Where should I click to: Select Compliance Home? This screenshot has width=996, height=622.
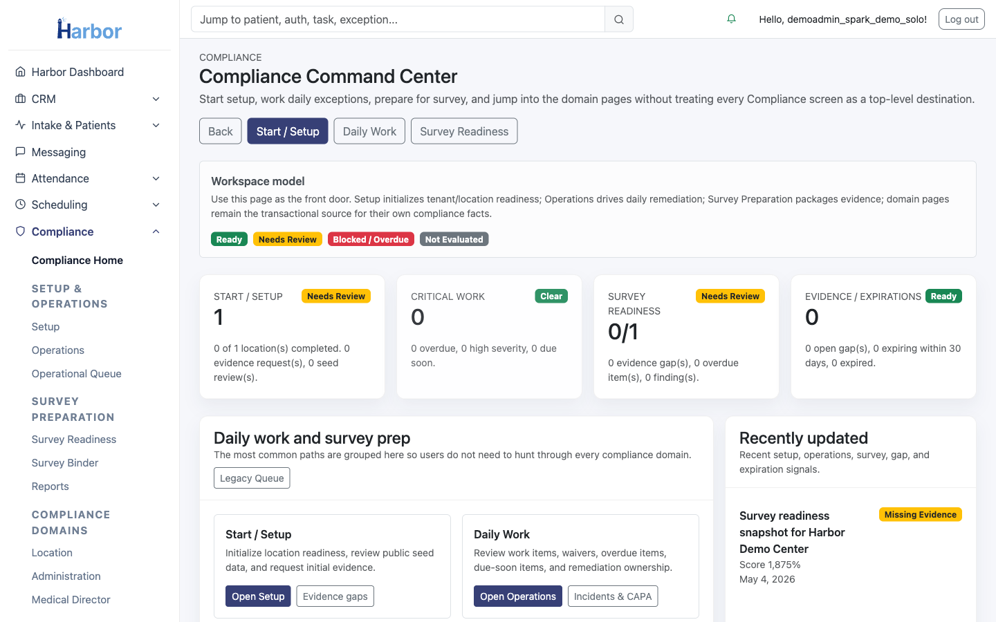[x=77, y=261]
